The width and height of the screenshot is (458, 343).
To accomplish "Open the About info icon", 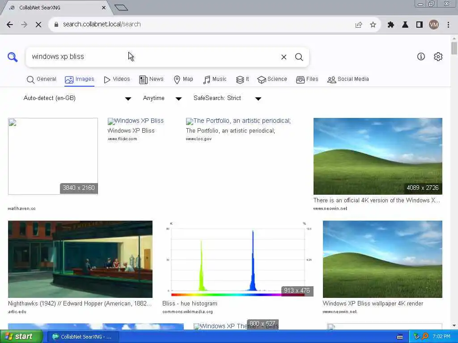I will (421, 57).
